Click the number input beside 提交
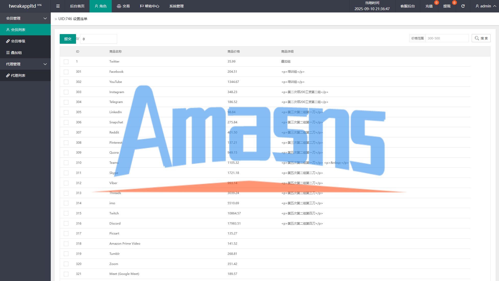The height and width of the screenshot is (281, 499). 98,39
